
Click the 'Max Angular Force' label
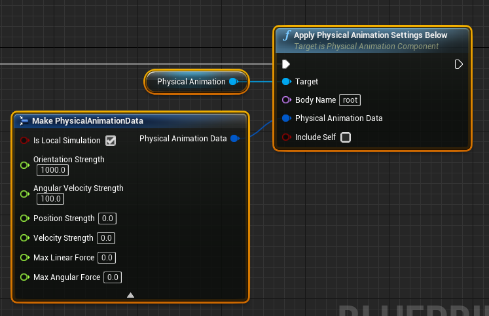[67, 277]
